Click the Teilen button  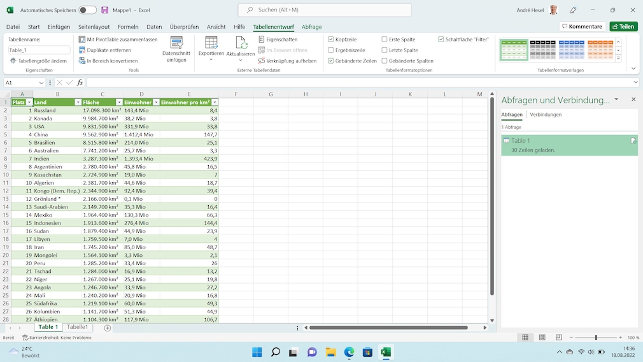click(x=623, y=27)
